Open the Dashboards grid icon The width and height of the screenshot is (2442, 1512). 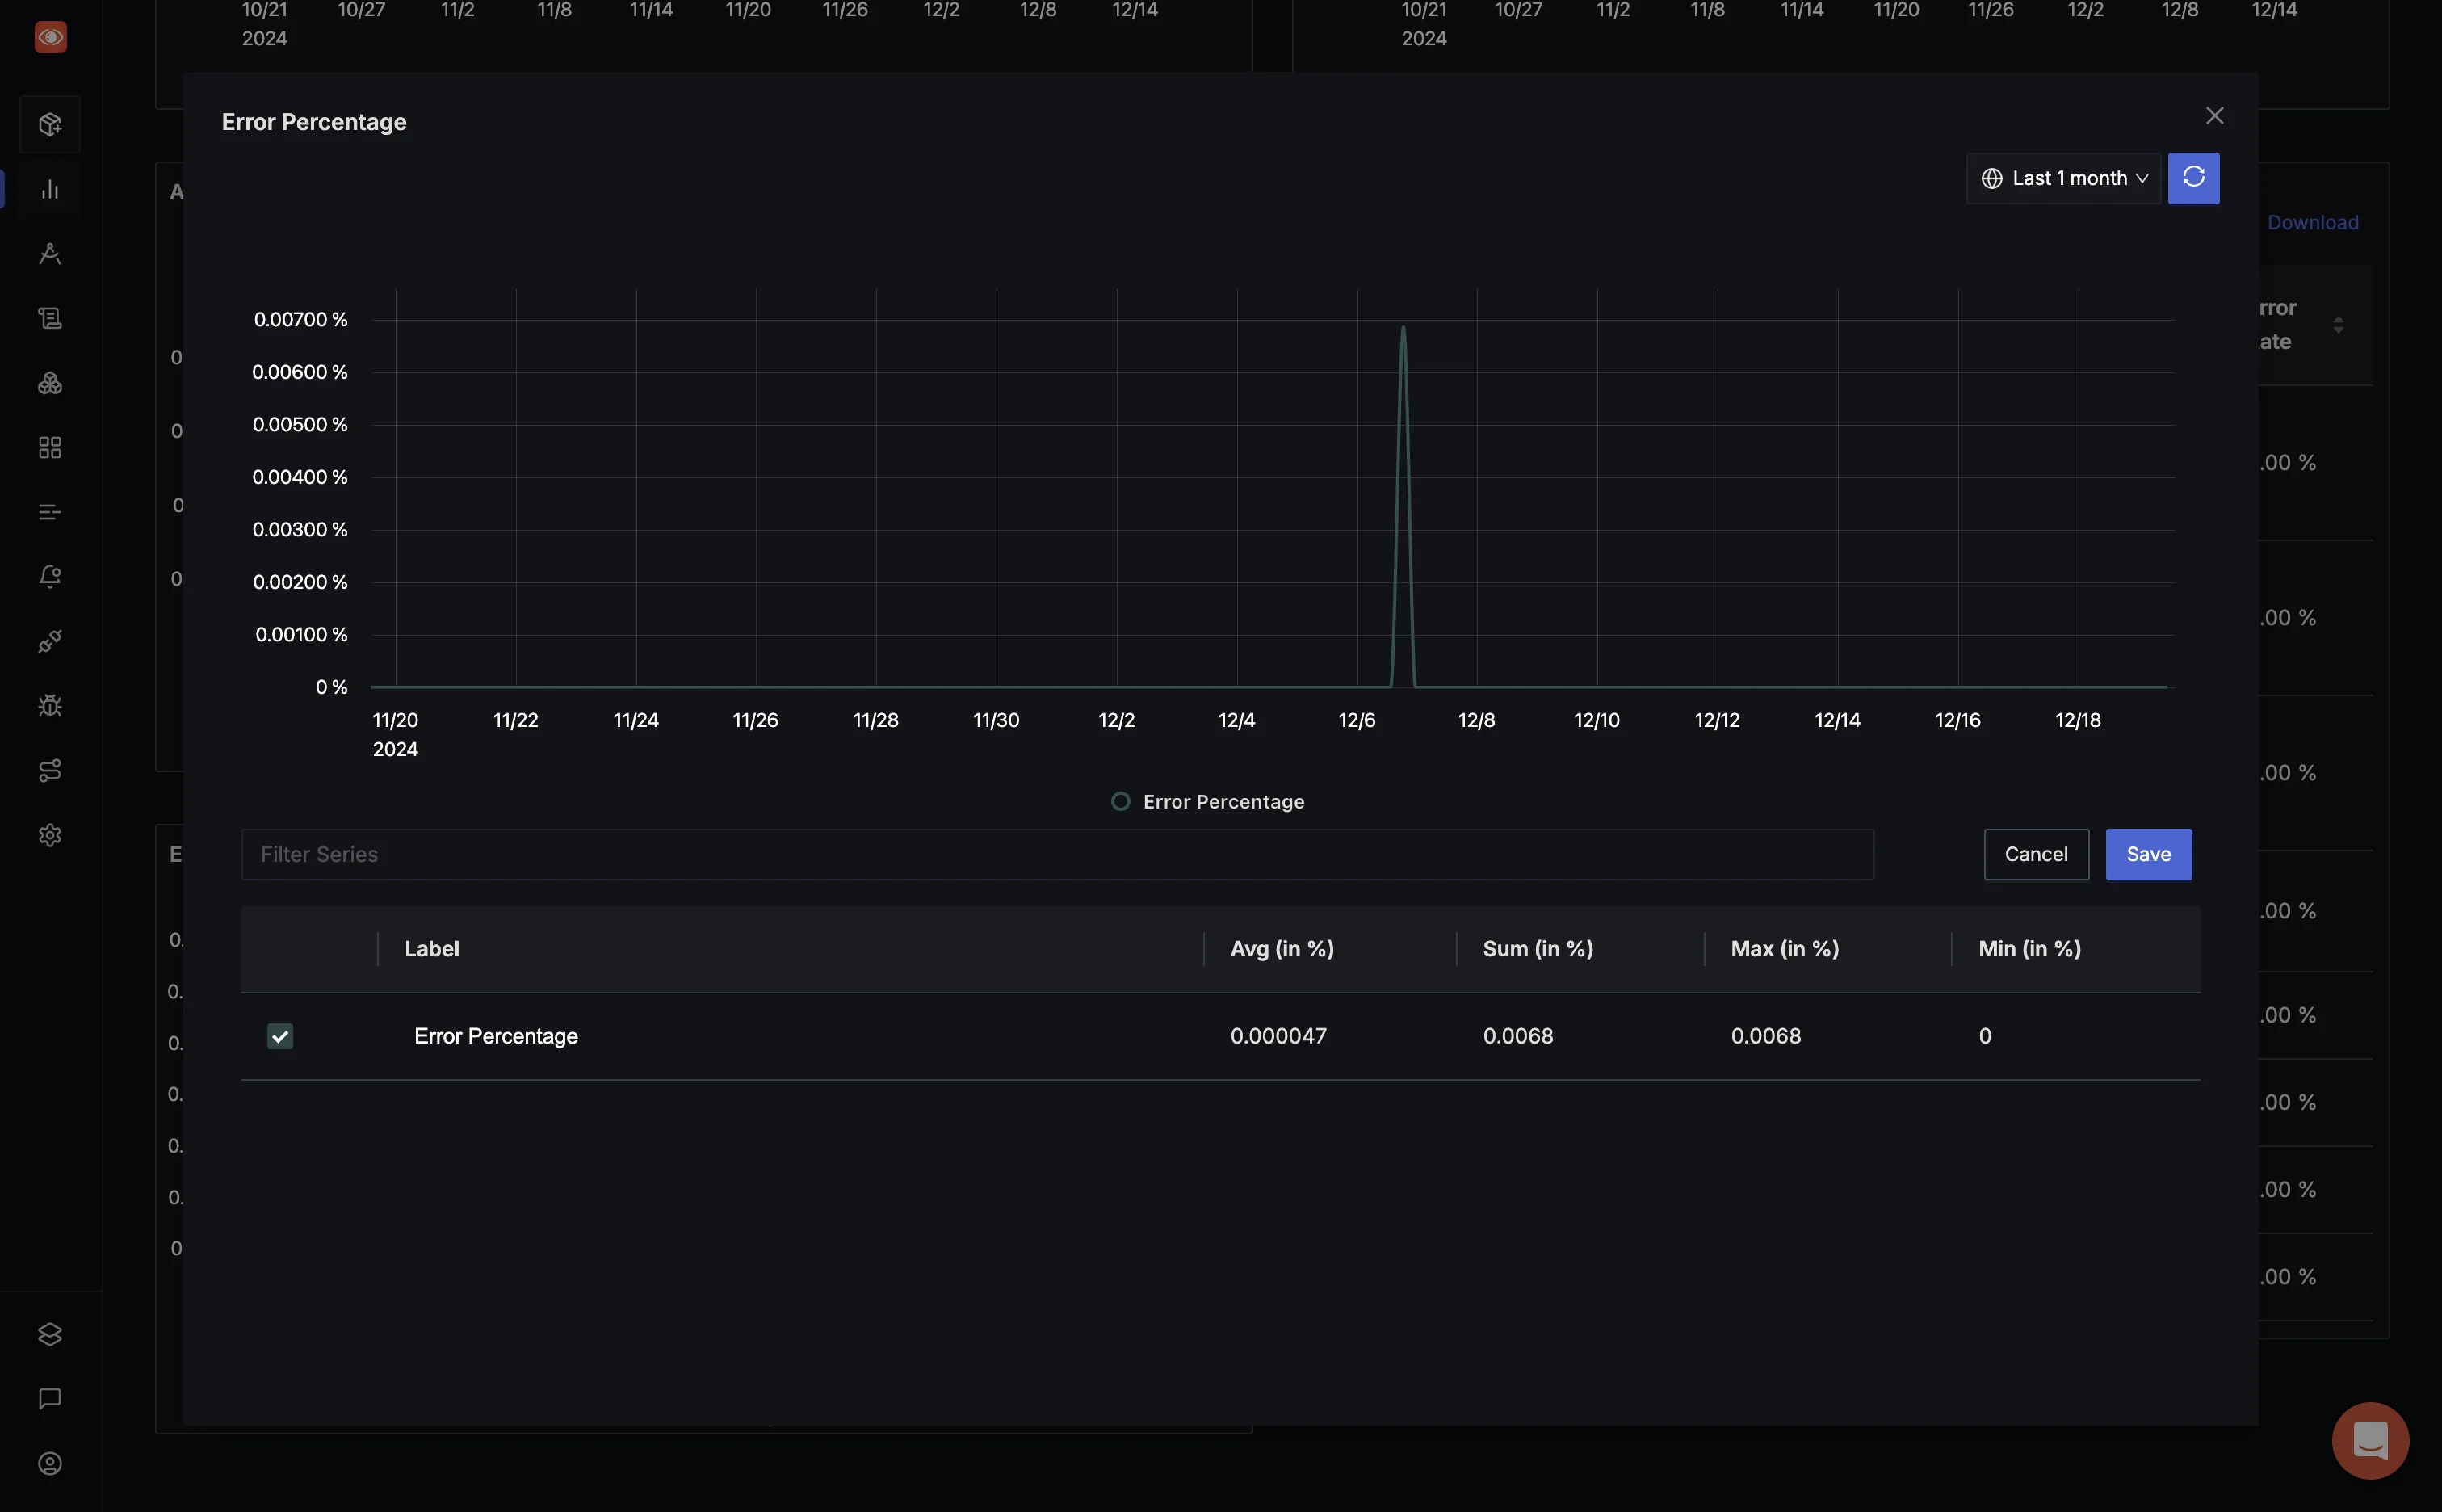click(x=50, y=447)
